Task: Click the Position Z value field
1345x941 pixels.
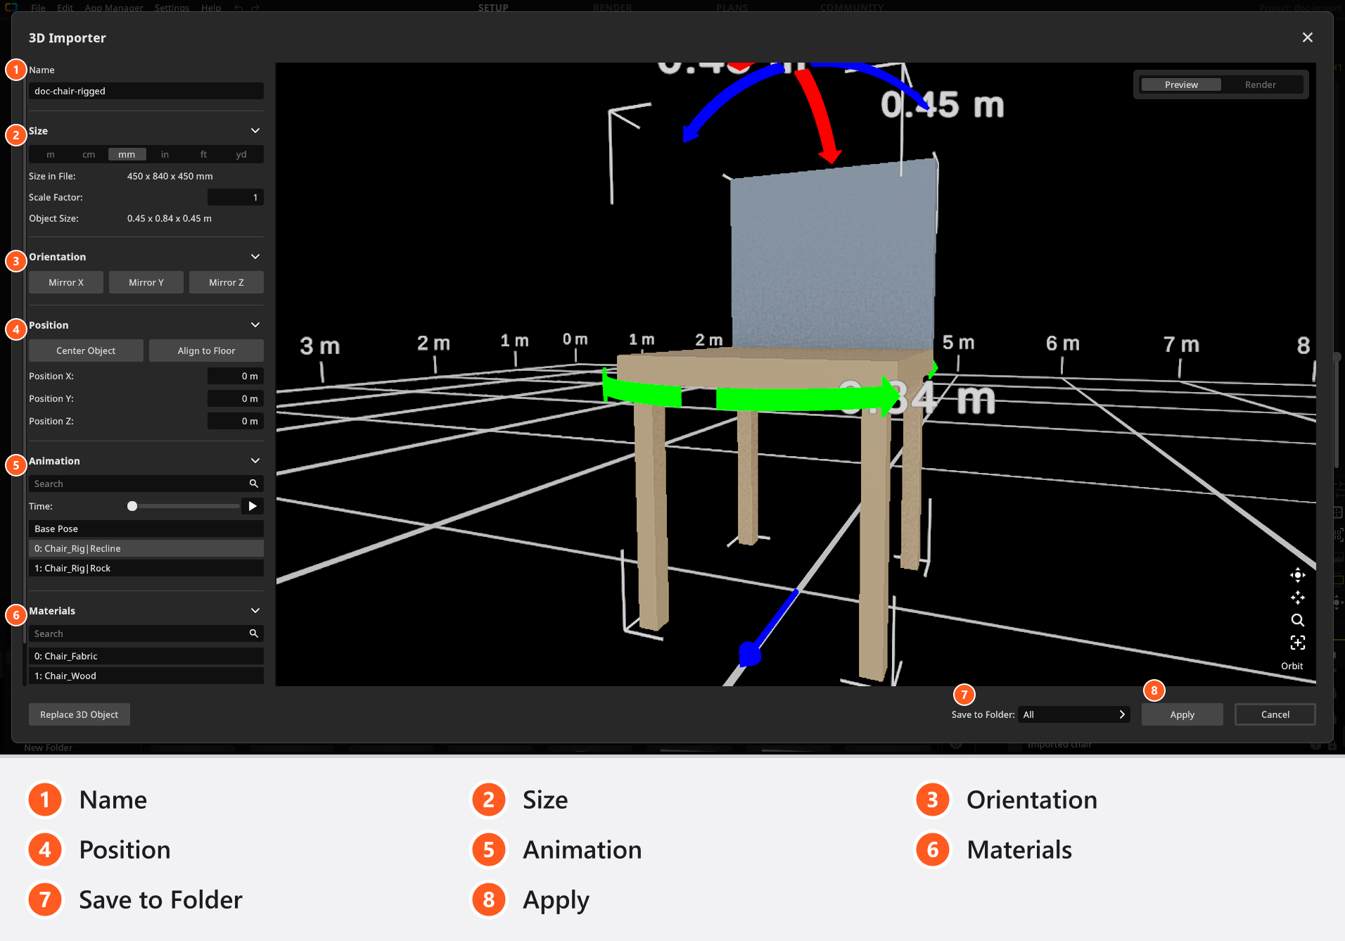Action: (236, 421)
